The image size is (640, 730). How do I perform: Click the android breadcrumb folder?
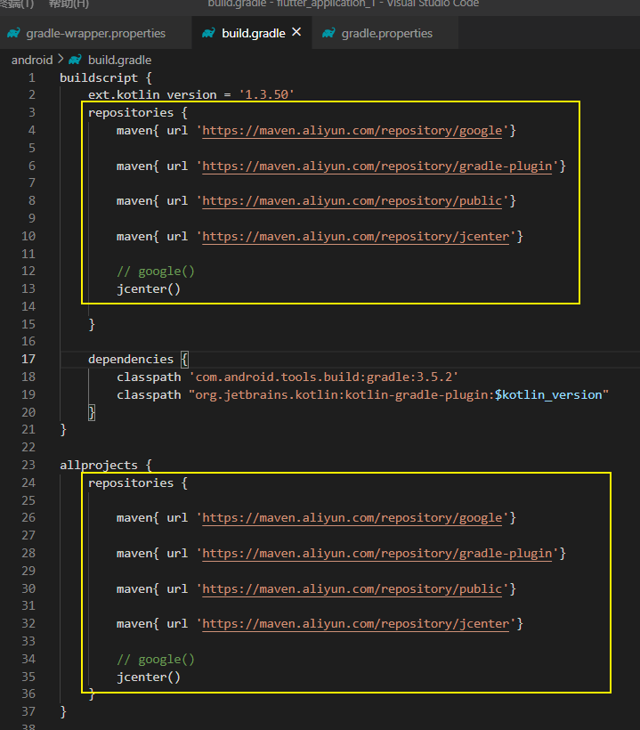click(x=32, y=60)
